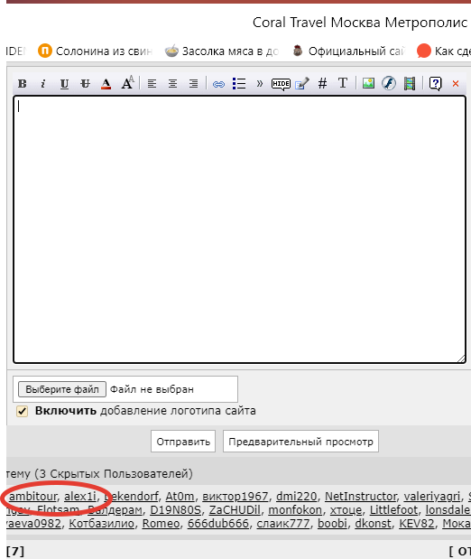Screen dimensions: 471x559
Task: Open user profile NetInstructor
Action: 360,497
